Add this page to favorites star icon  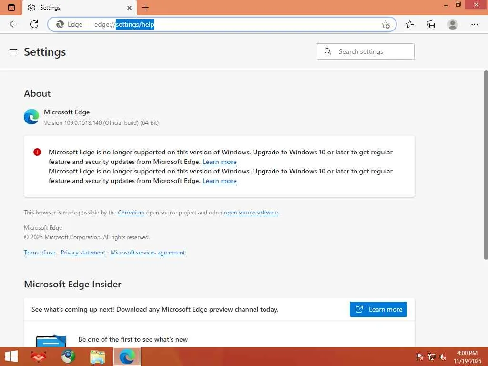coord(386,24)
